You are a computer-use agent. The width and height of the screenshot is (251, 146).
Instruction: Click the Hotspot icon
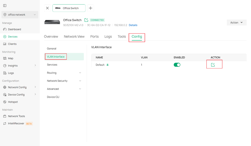(5, 102)
